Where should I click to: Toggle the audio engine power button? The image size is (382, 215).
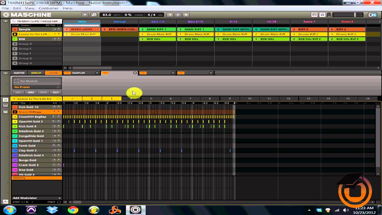click(322, 15)
